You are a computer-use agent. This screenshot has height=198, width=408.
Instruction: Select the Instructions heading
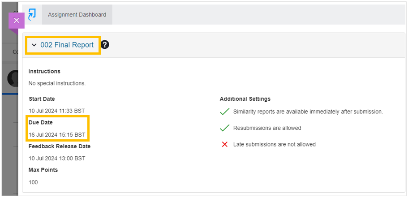(x=44, y=71)
